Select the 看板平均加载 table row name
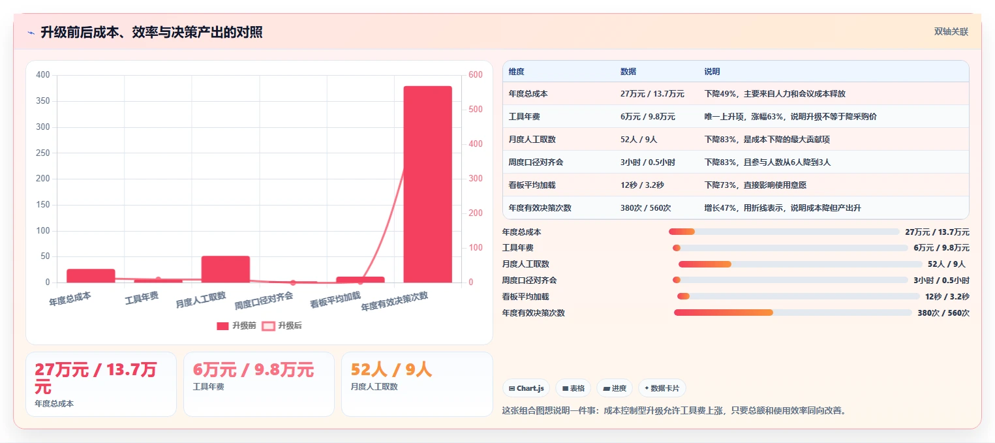Viewport: 995px width, 443px height. pyautogui.click(x=532, y=185)
